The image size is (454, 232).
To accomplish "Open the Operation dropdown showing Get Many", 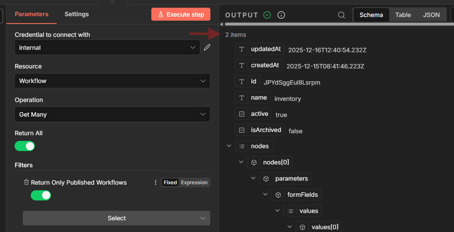I will pyautogui.click(x=112, y=115).
